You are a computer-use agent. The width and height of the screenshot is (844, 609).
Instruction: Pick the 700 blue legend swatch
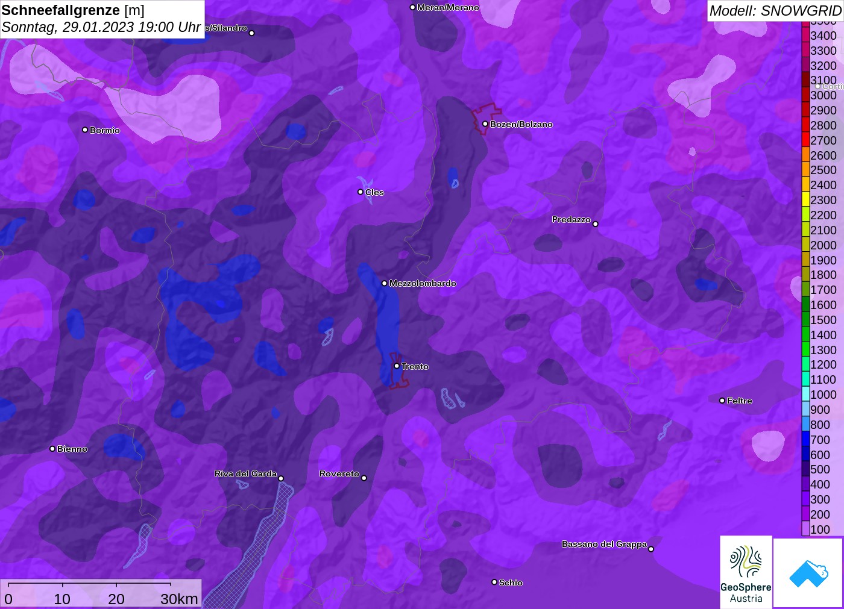click(805, 440)
